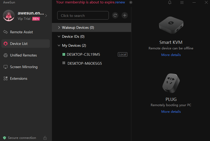Image resolution: width=210 pixels, height=141 pixels.
Task: Click the Screen Mirroring monitor icon
Action: point(6,67)
